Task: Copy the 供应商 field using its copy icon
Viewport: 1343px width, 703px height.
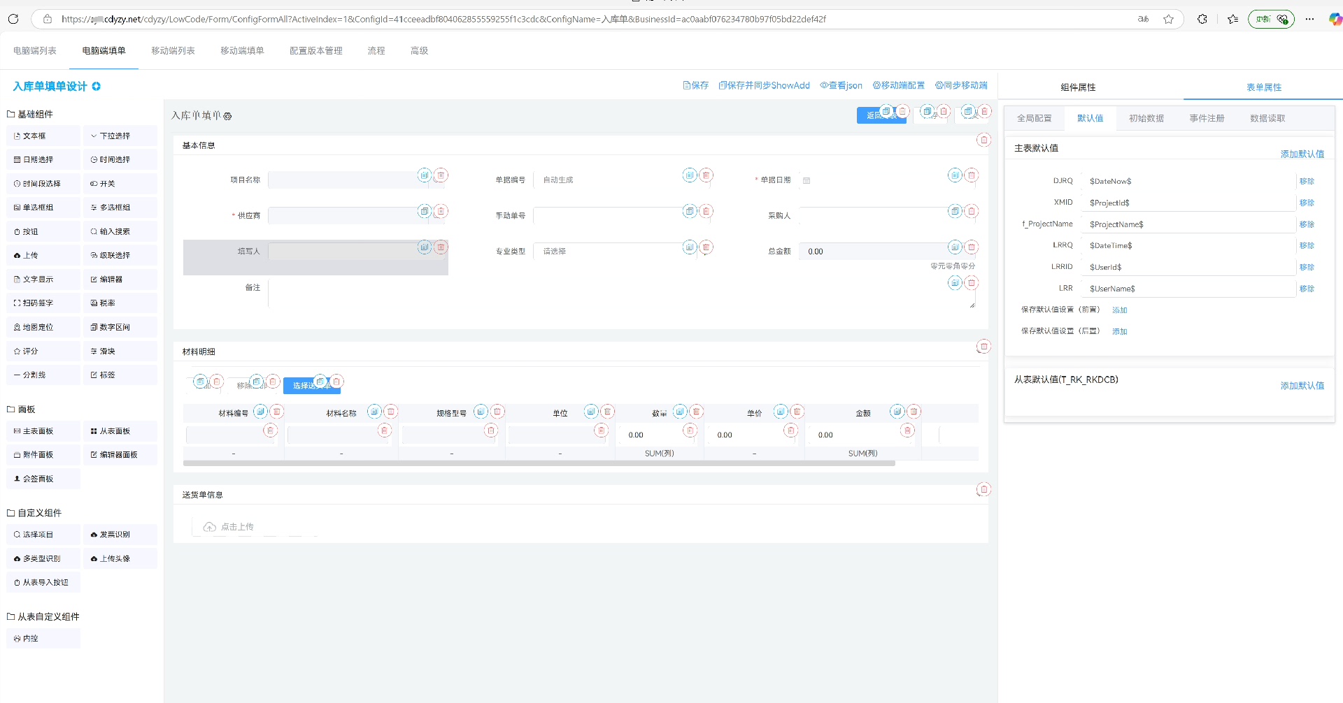Action: [x=424, y=211]
